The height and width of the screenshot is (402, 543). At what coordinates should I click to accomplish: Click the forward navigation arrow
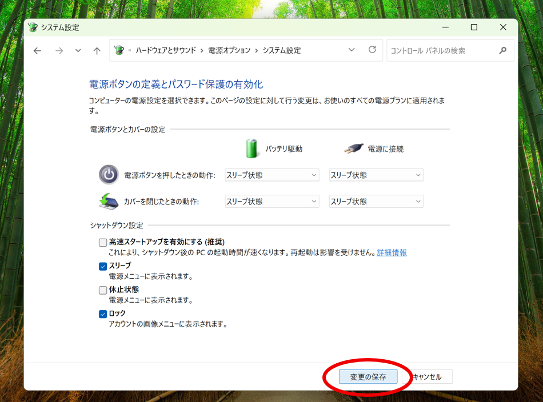tap(59, 51)
